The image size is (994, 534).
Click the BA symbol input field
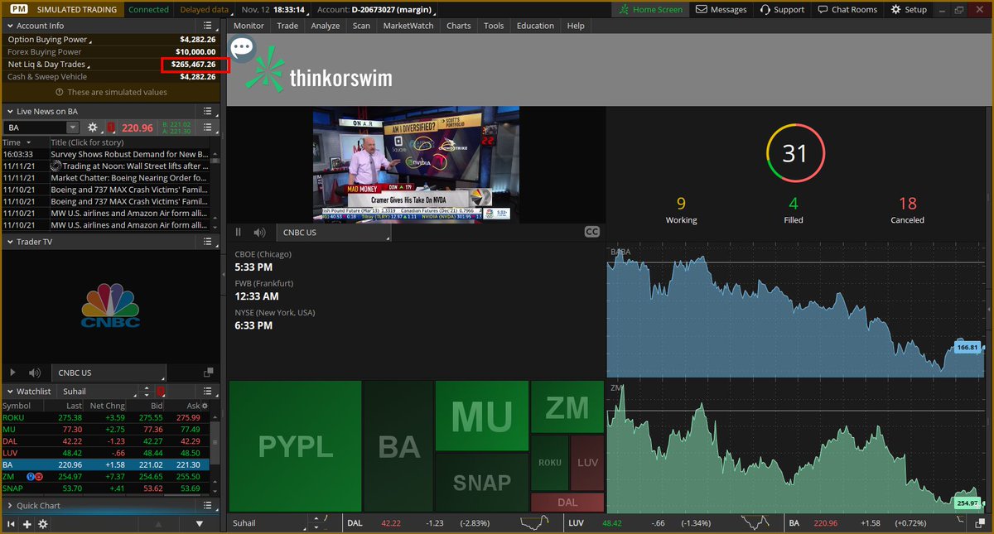(x=35, y=127)
